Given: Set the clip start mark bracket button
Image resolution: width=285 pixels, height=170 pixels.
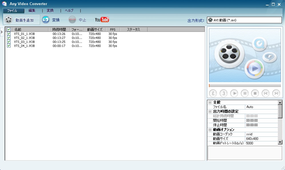Looking at the screenshot, I should 213,93.
